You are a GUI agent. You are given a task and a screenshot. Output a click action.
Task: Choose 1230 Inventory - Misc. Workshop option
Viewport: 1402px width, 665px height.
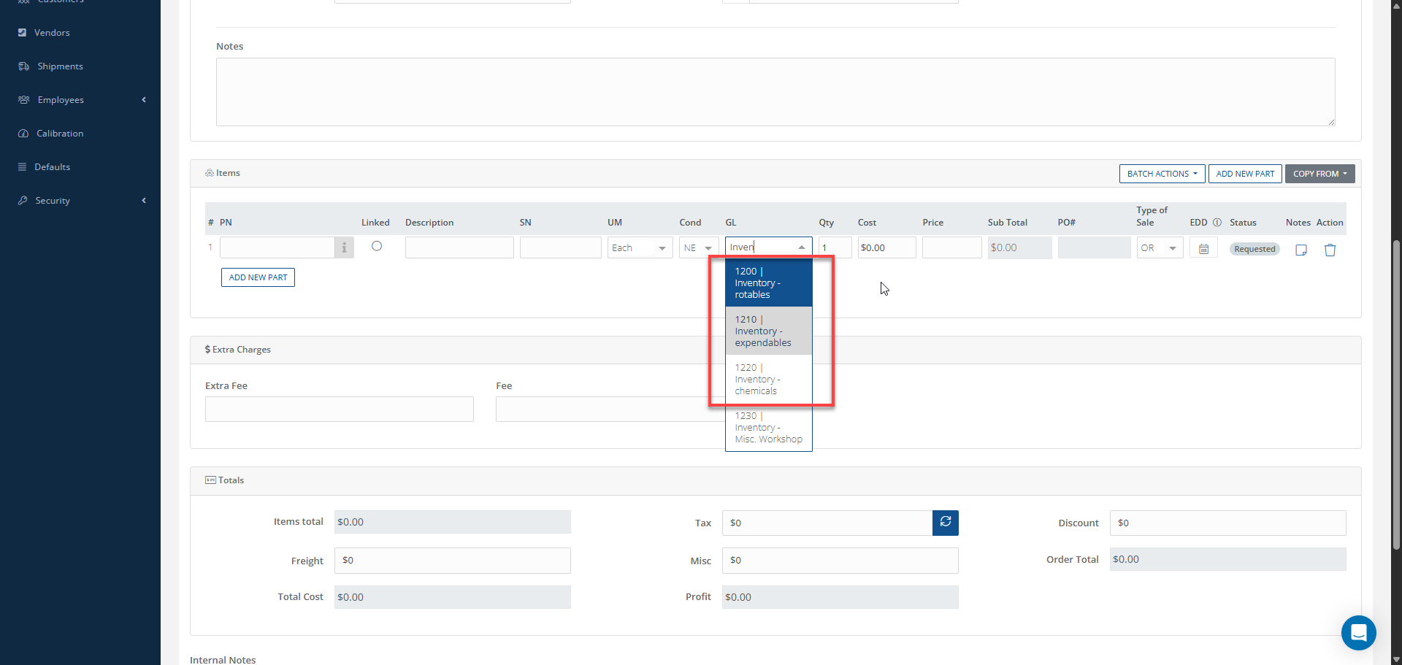[x=767, y=427]
